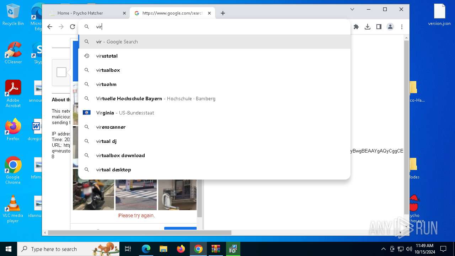The width and height of the screenshot is (455, 256).
Task: Select the 'Virginia' US-Bundesstaat suggestion
Action: [214, 113]
